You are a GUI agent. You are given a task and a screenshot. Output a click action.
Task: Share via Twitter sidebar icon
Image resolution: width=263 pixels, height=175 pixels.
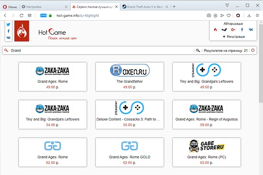[x=8, y=24]
